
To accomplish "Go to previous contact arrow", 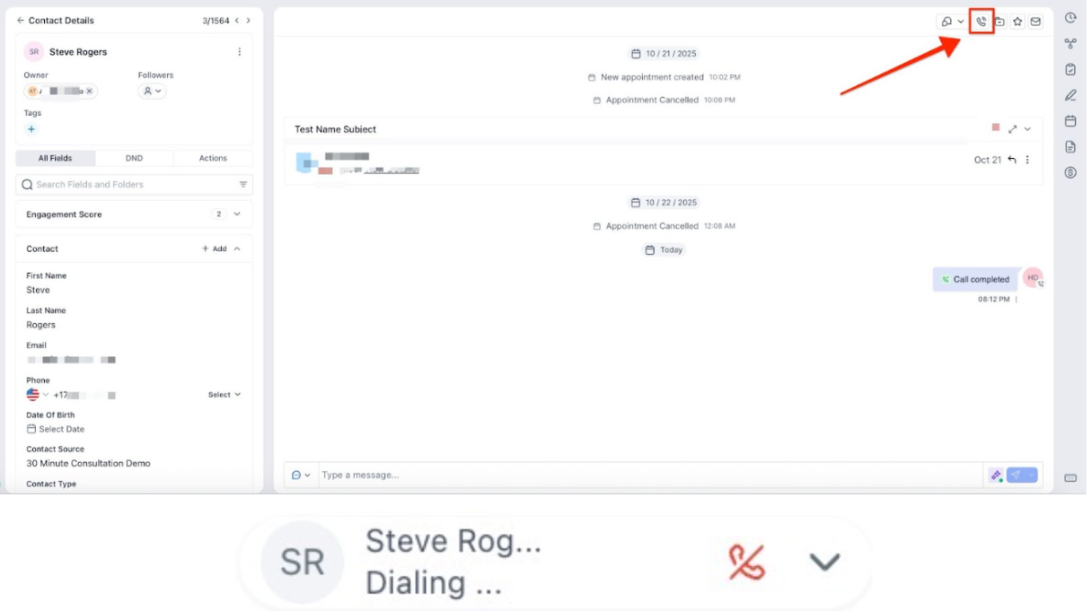I will 237,21.
